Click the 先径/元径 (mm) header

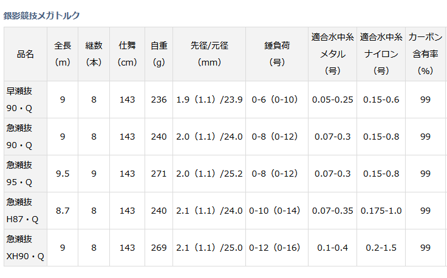(x=210, y=54)
